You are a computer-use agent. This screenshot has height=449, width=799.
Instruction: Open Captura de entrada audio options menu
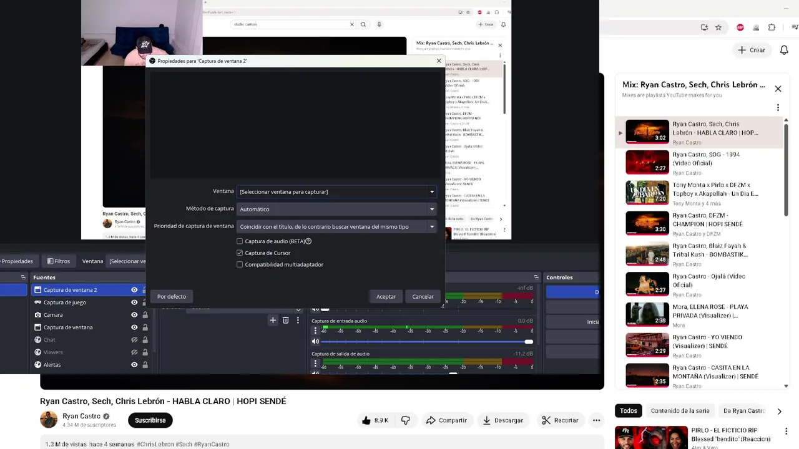315,331
